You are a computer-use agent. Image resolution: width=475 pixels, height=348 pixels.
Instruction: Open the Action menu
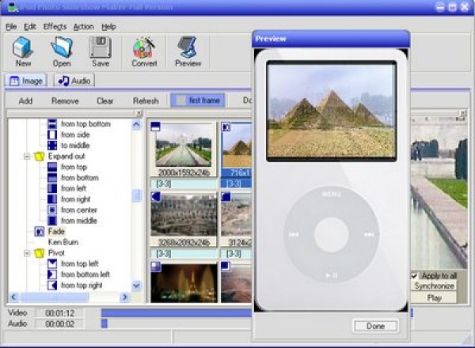click(83, 27)
